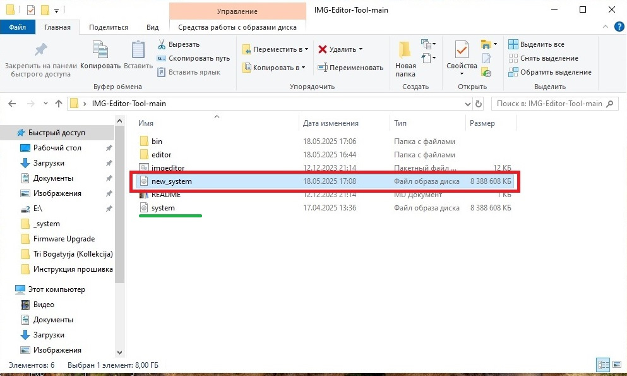The height and width of the screenshot is (376, 627).
Task: Switch to details view in the status bar
Action: click(603, 365)
